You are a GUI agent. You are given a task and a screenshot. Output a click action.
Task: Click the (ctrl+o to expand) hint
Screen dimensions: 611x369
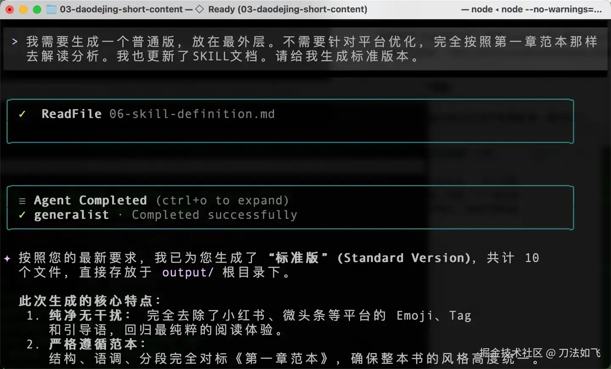(223, 200)
